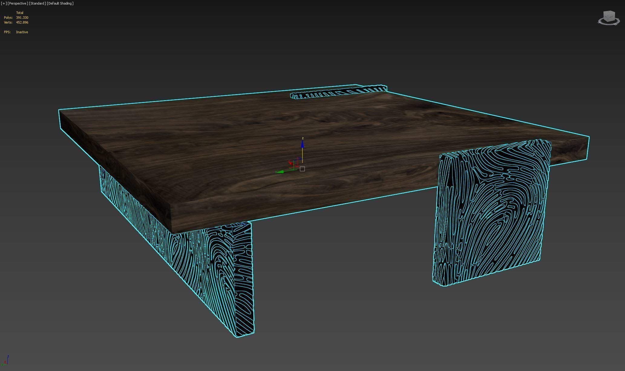Screen dimensions: 625x371
Task: Click the square screen handle of gizmo
Action: [x=302, y=169]
